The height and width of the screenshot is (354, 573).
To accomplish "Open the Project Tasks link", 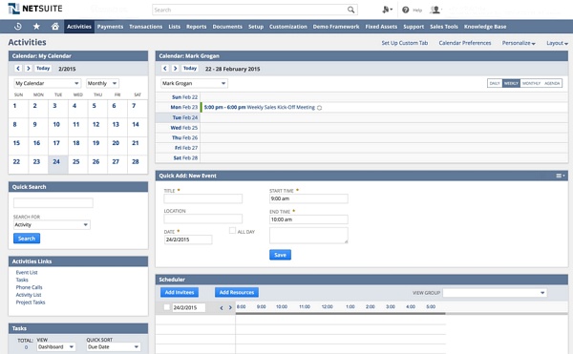I will click(x=31, y=302).
